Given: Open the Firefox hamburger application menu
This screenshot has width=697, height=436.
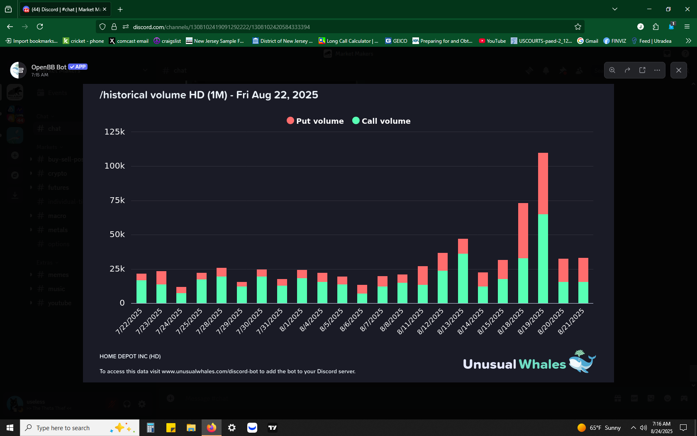Looking at the screenshot, I should click(x=687, y=27).
